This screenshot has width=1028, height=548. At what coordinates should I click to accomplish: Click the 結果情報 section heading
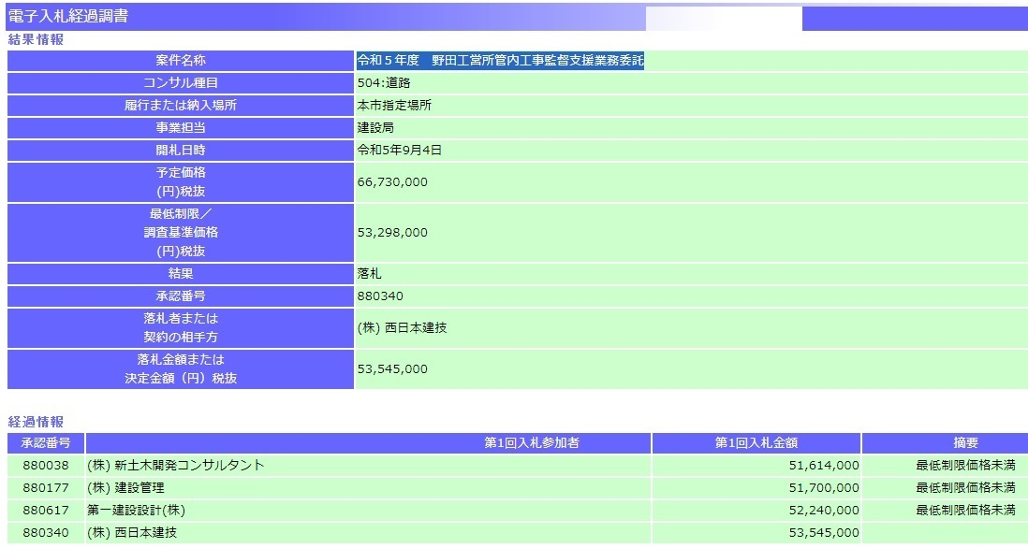36,39
